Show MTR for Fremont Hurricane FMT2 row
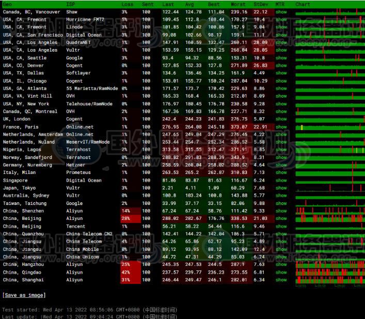The image size is (365, 319). coord(281,20)
